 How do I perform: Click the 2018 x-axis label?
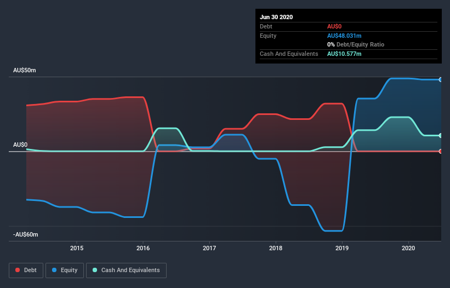tap(276, 248)
